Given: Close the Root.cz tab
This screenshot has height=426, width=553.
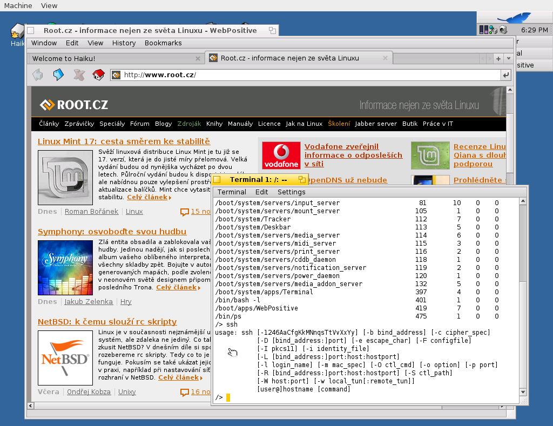Looking at the screenshot, I should click(x=385, y=58).
